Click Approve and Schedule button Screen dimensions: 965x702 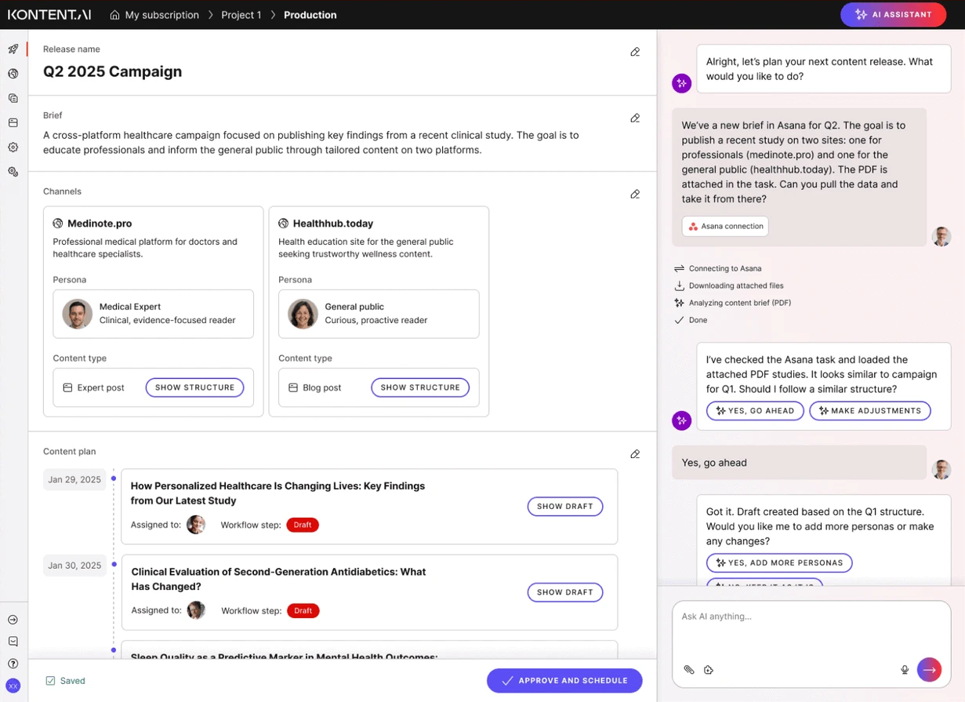564,681
